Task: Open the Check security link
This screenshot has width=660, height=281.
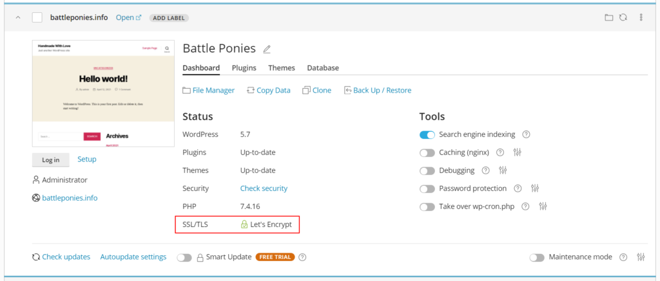Action: (x=264, y=188)
